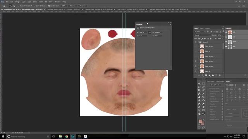Swap foreground and background colors
Image resolution: width=248 pixels, height=139 pixels.
coord(203,120)
